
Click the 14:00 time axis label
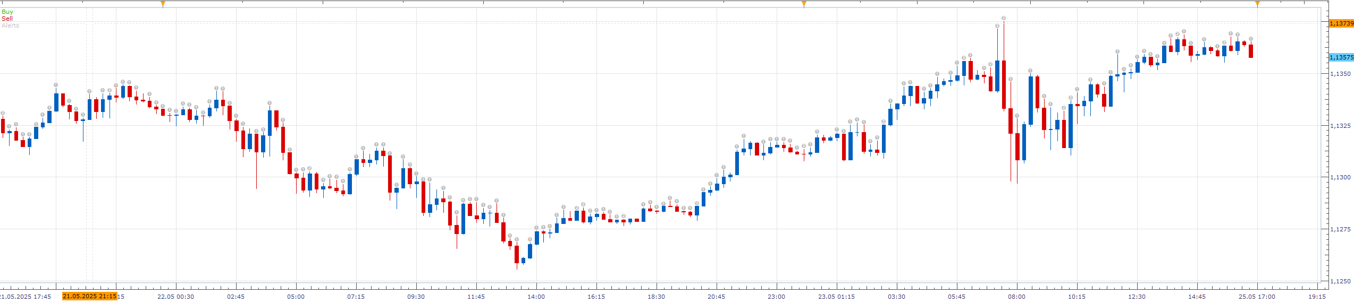pyautogui.click(x=536, y=297)
